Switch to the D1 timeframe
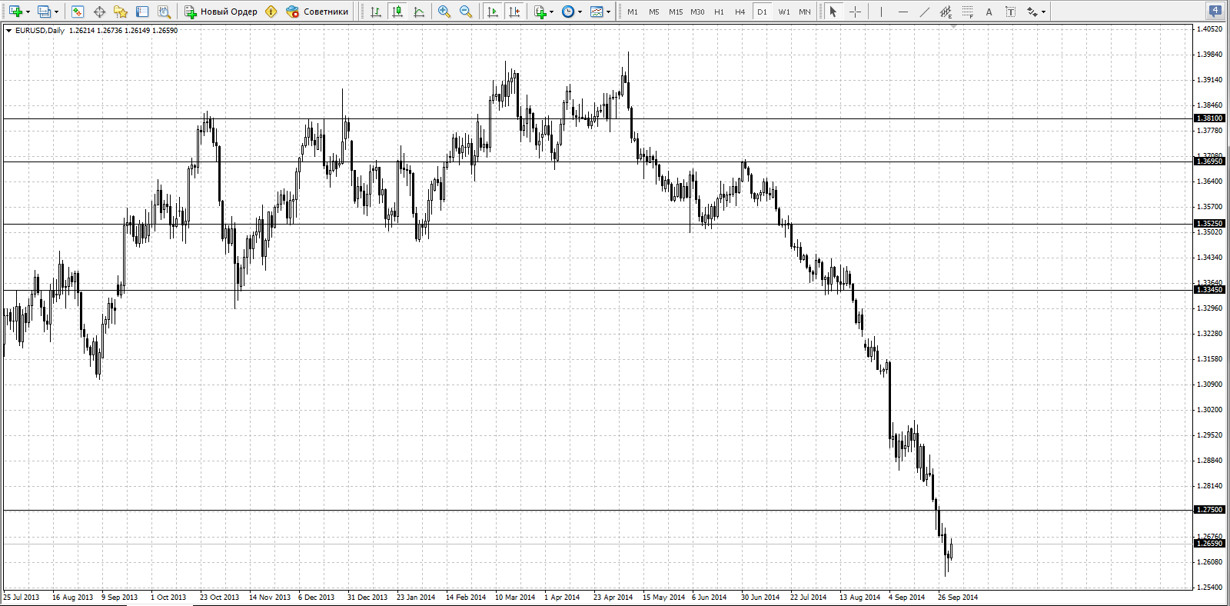 pyautogui.click(x=762, y=12)
